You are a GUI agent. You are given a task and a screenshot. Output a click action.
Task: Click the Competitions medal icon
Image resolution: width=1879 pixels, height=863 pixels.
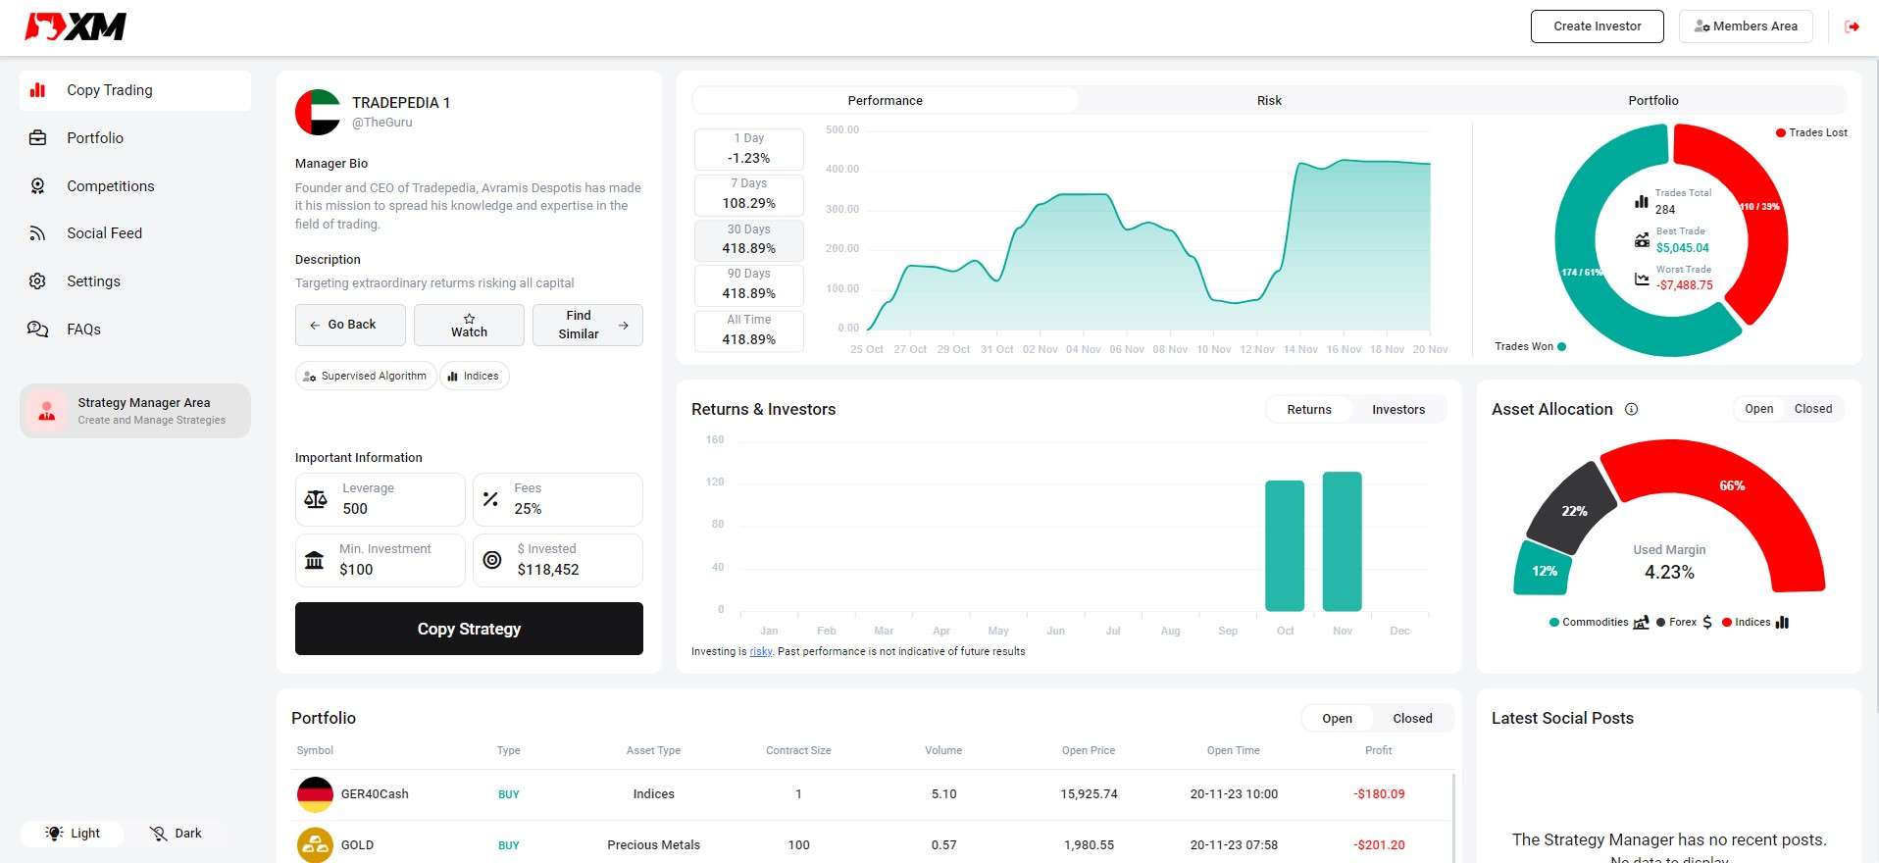coord(37,186)
